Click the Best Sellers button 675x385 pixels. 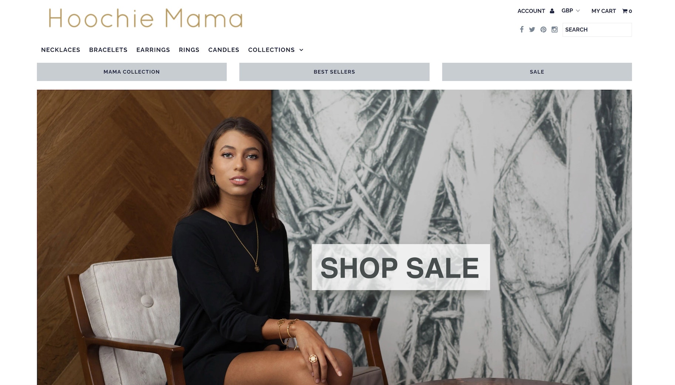334,72
